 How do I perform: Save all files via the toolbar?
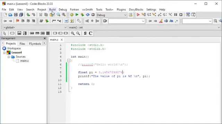(x=21, y=15)
